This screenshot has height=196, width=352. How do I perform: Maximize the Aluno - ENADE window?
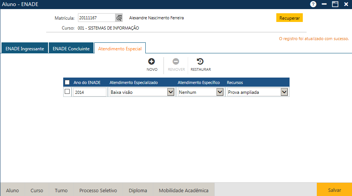tap(335, 4)
